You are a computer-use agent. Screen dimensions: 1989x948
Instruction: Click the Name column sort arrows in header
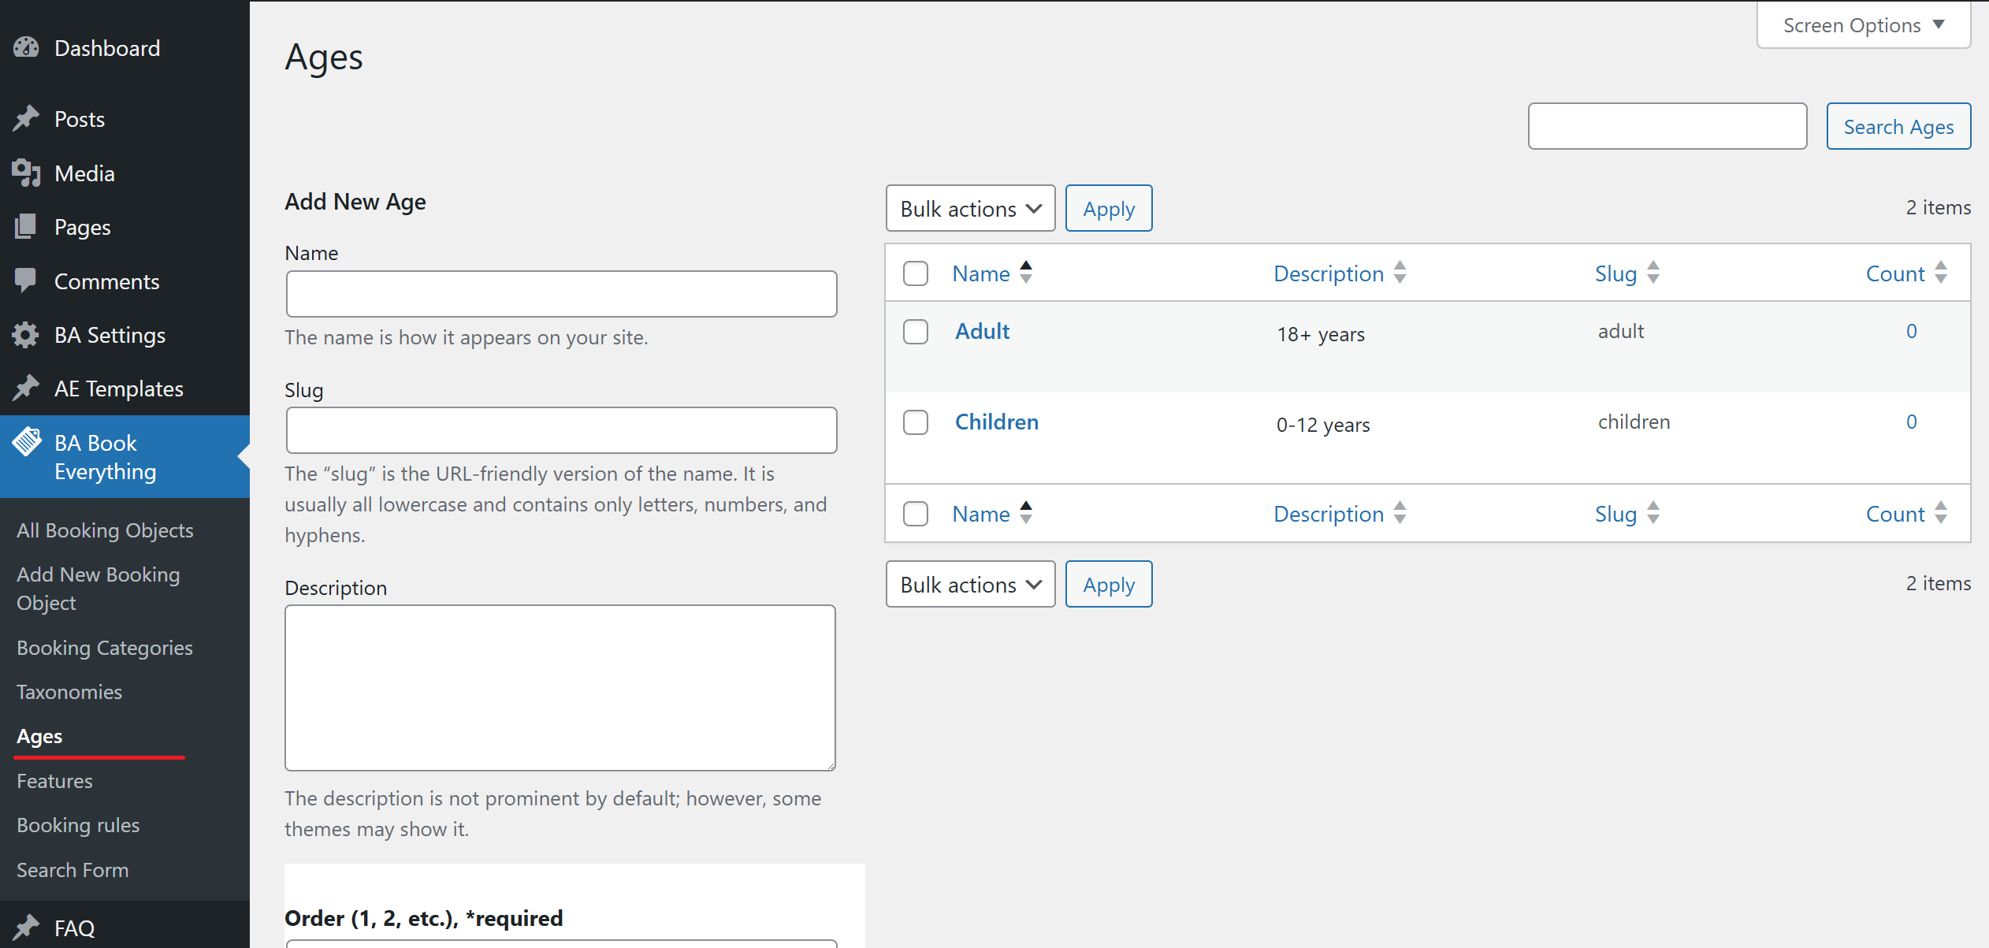click(1025, 273)
